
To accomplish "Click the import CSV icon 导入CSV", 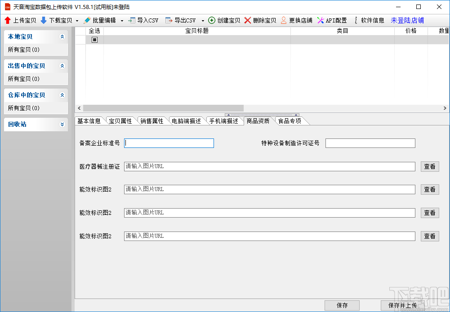I will pyautogui.click(x=132, y=20).
